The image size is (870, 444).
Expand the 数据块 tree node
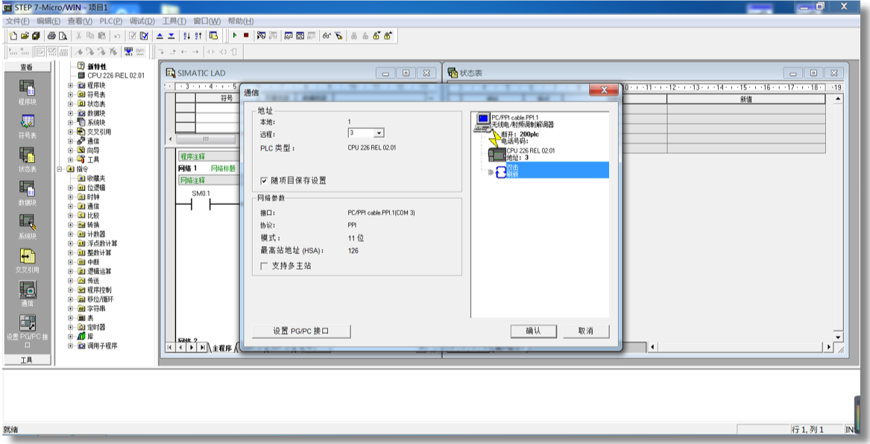[71, 113]
